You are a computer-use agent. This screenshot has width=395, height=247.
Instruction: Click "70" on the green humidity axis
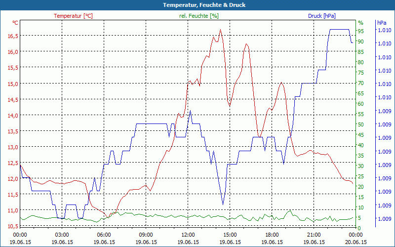(361, 83)
